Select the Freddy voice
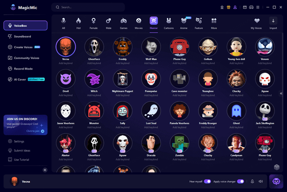The width and height of the screenshot is (287, 192). pyautogui.click(x=123, y=47)
